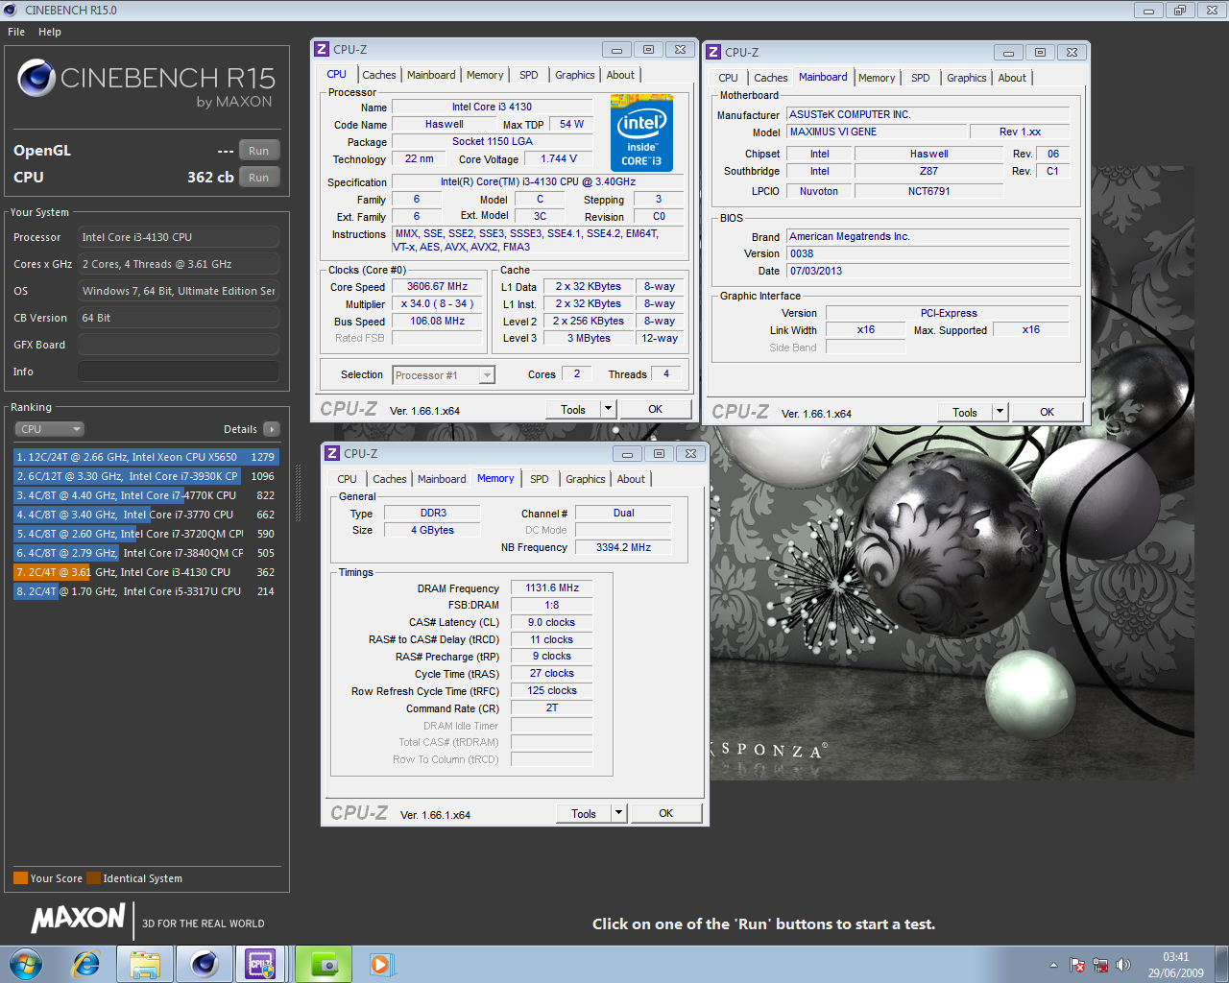The width and height of the screenshot is (1229, 983).
Task: Click the Processor field in Your System
Action: click(179, 237)
